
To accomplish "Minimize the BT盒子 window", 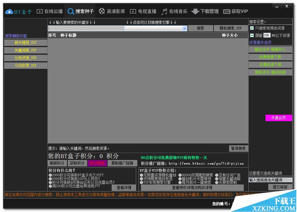I will 277,6.
